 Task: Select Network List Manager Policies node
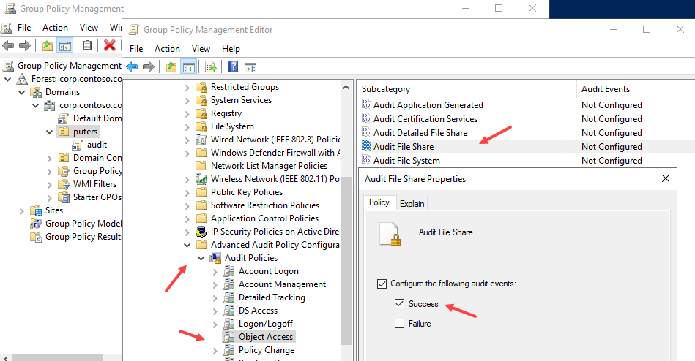tap(269, 165)
